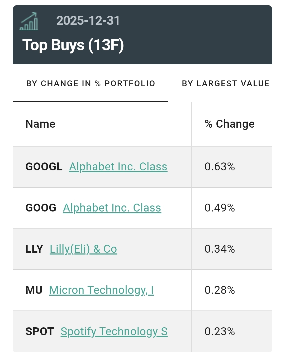The height and width of the screenshot is (355, 285).
Task: Click the 0.34% change value for LLY
Action: (x=220, y=249)
